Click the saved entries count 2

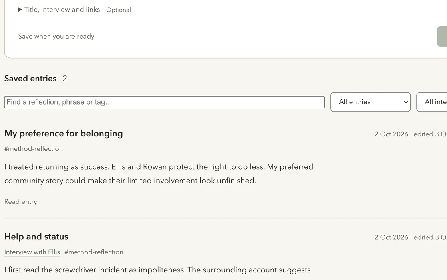pyautogui.click(x=65, y=79)
